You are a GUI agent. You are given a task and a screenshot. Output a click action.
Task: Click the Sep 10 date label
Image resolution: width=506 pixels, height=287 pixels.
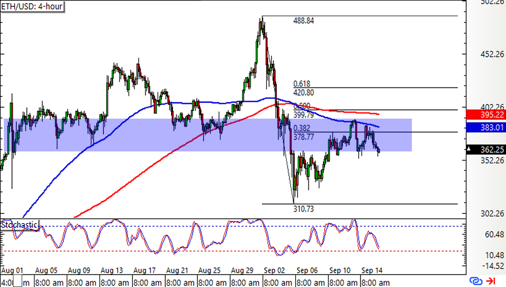(x=340, y=270)
